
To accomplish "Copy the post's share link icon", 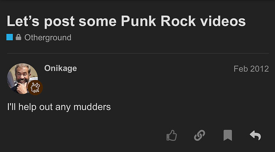I will (x=200, y=135).
